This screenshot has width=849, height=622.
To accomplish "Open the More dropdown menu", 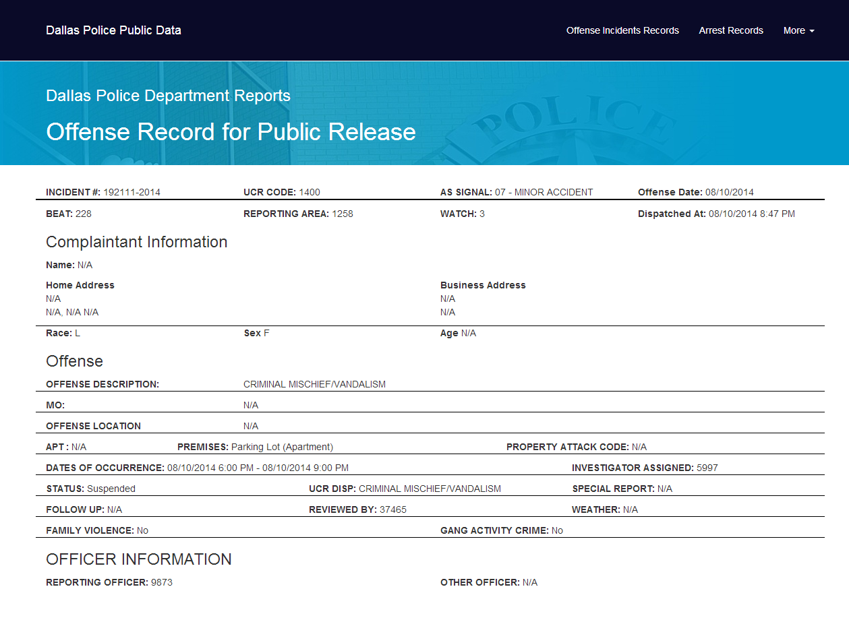I will [798, 30].
